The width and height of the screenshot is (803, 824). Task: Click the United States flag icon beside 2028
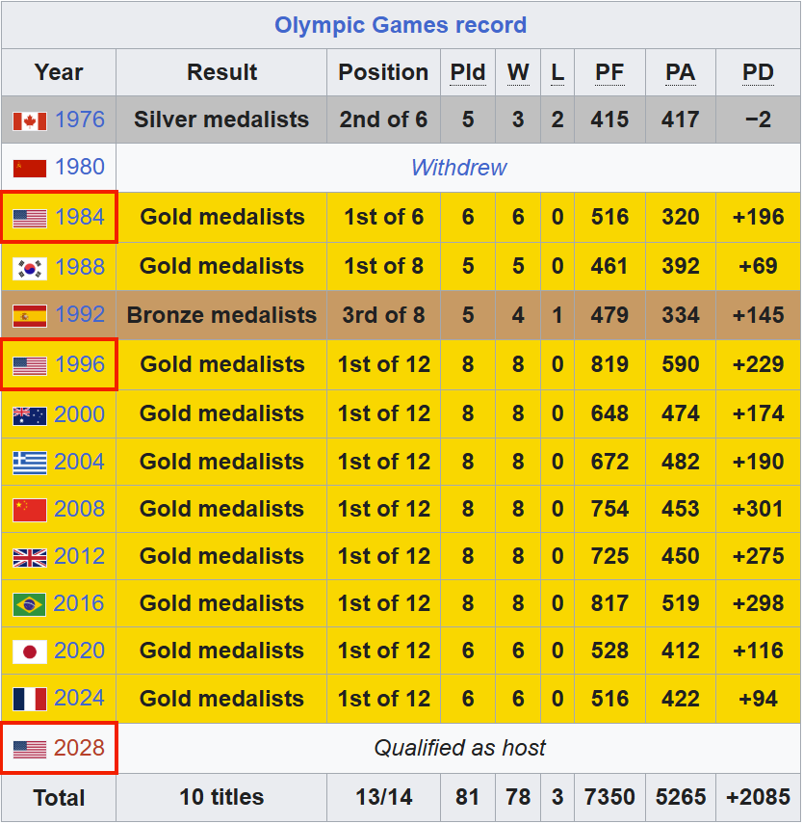pos(30,749)
